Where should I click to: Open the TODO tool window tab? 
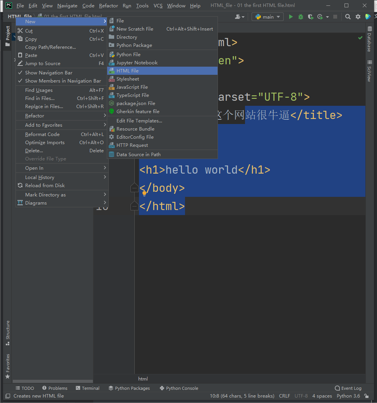[x=25, y=388]
